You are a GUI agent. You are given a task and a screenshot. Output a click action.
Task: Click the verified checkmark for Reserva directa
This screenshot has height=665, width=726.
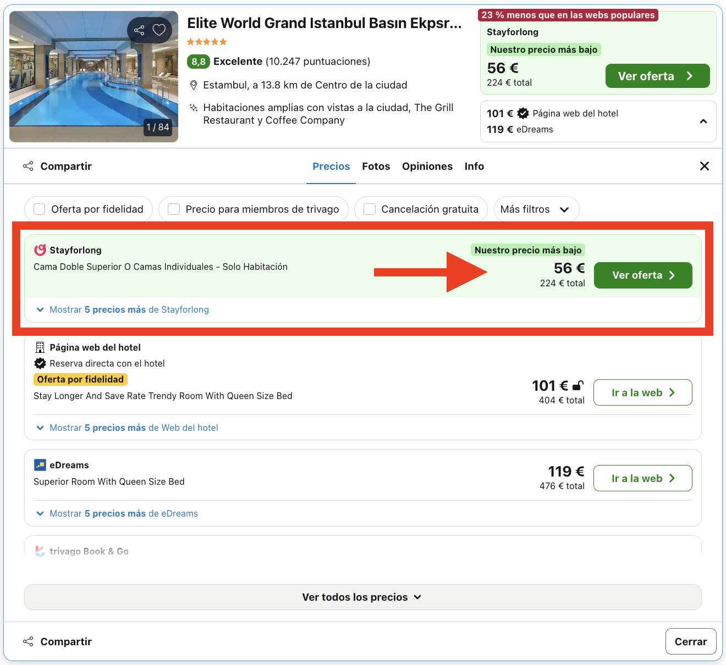point(40,363)
